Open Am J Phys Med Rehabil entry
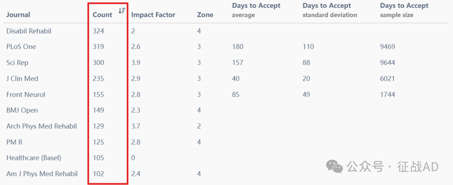The width and height of the screenshot is (453, 185). tap(42, 174)
